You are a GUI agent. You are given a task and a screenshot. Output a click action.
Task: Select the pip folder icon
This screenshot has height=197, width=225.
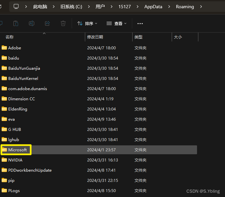[x=4, y=180]
